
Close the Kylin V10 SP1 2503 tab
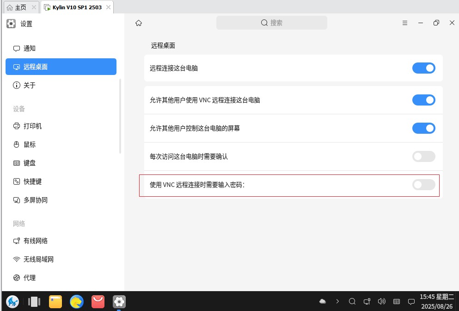click(108, 7)
